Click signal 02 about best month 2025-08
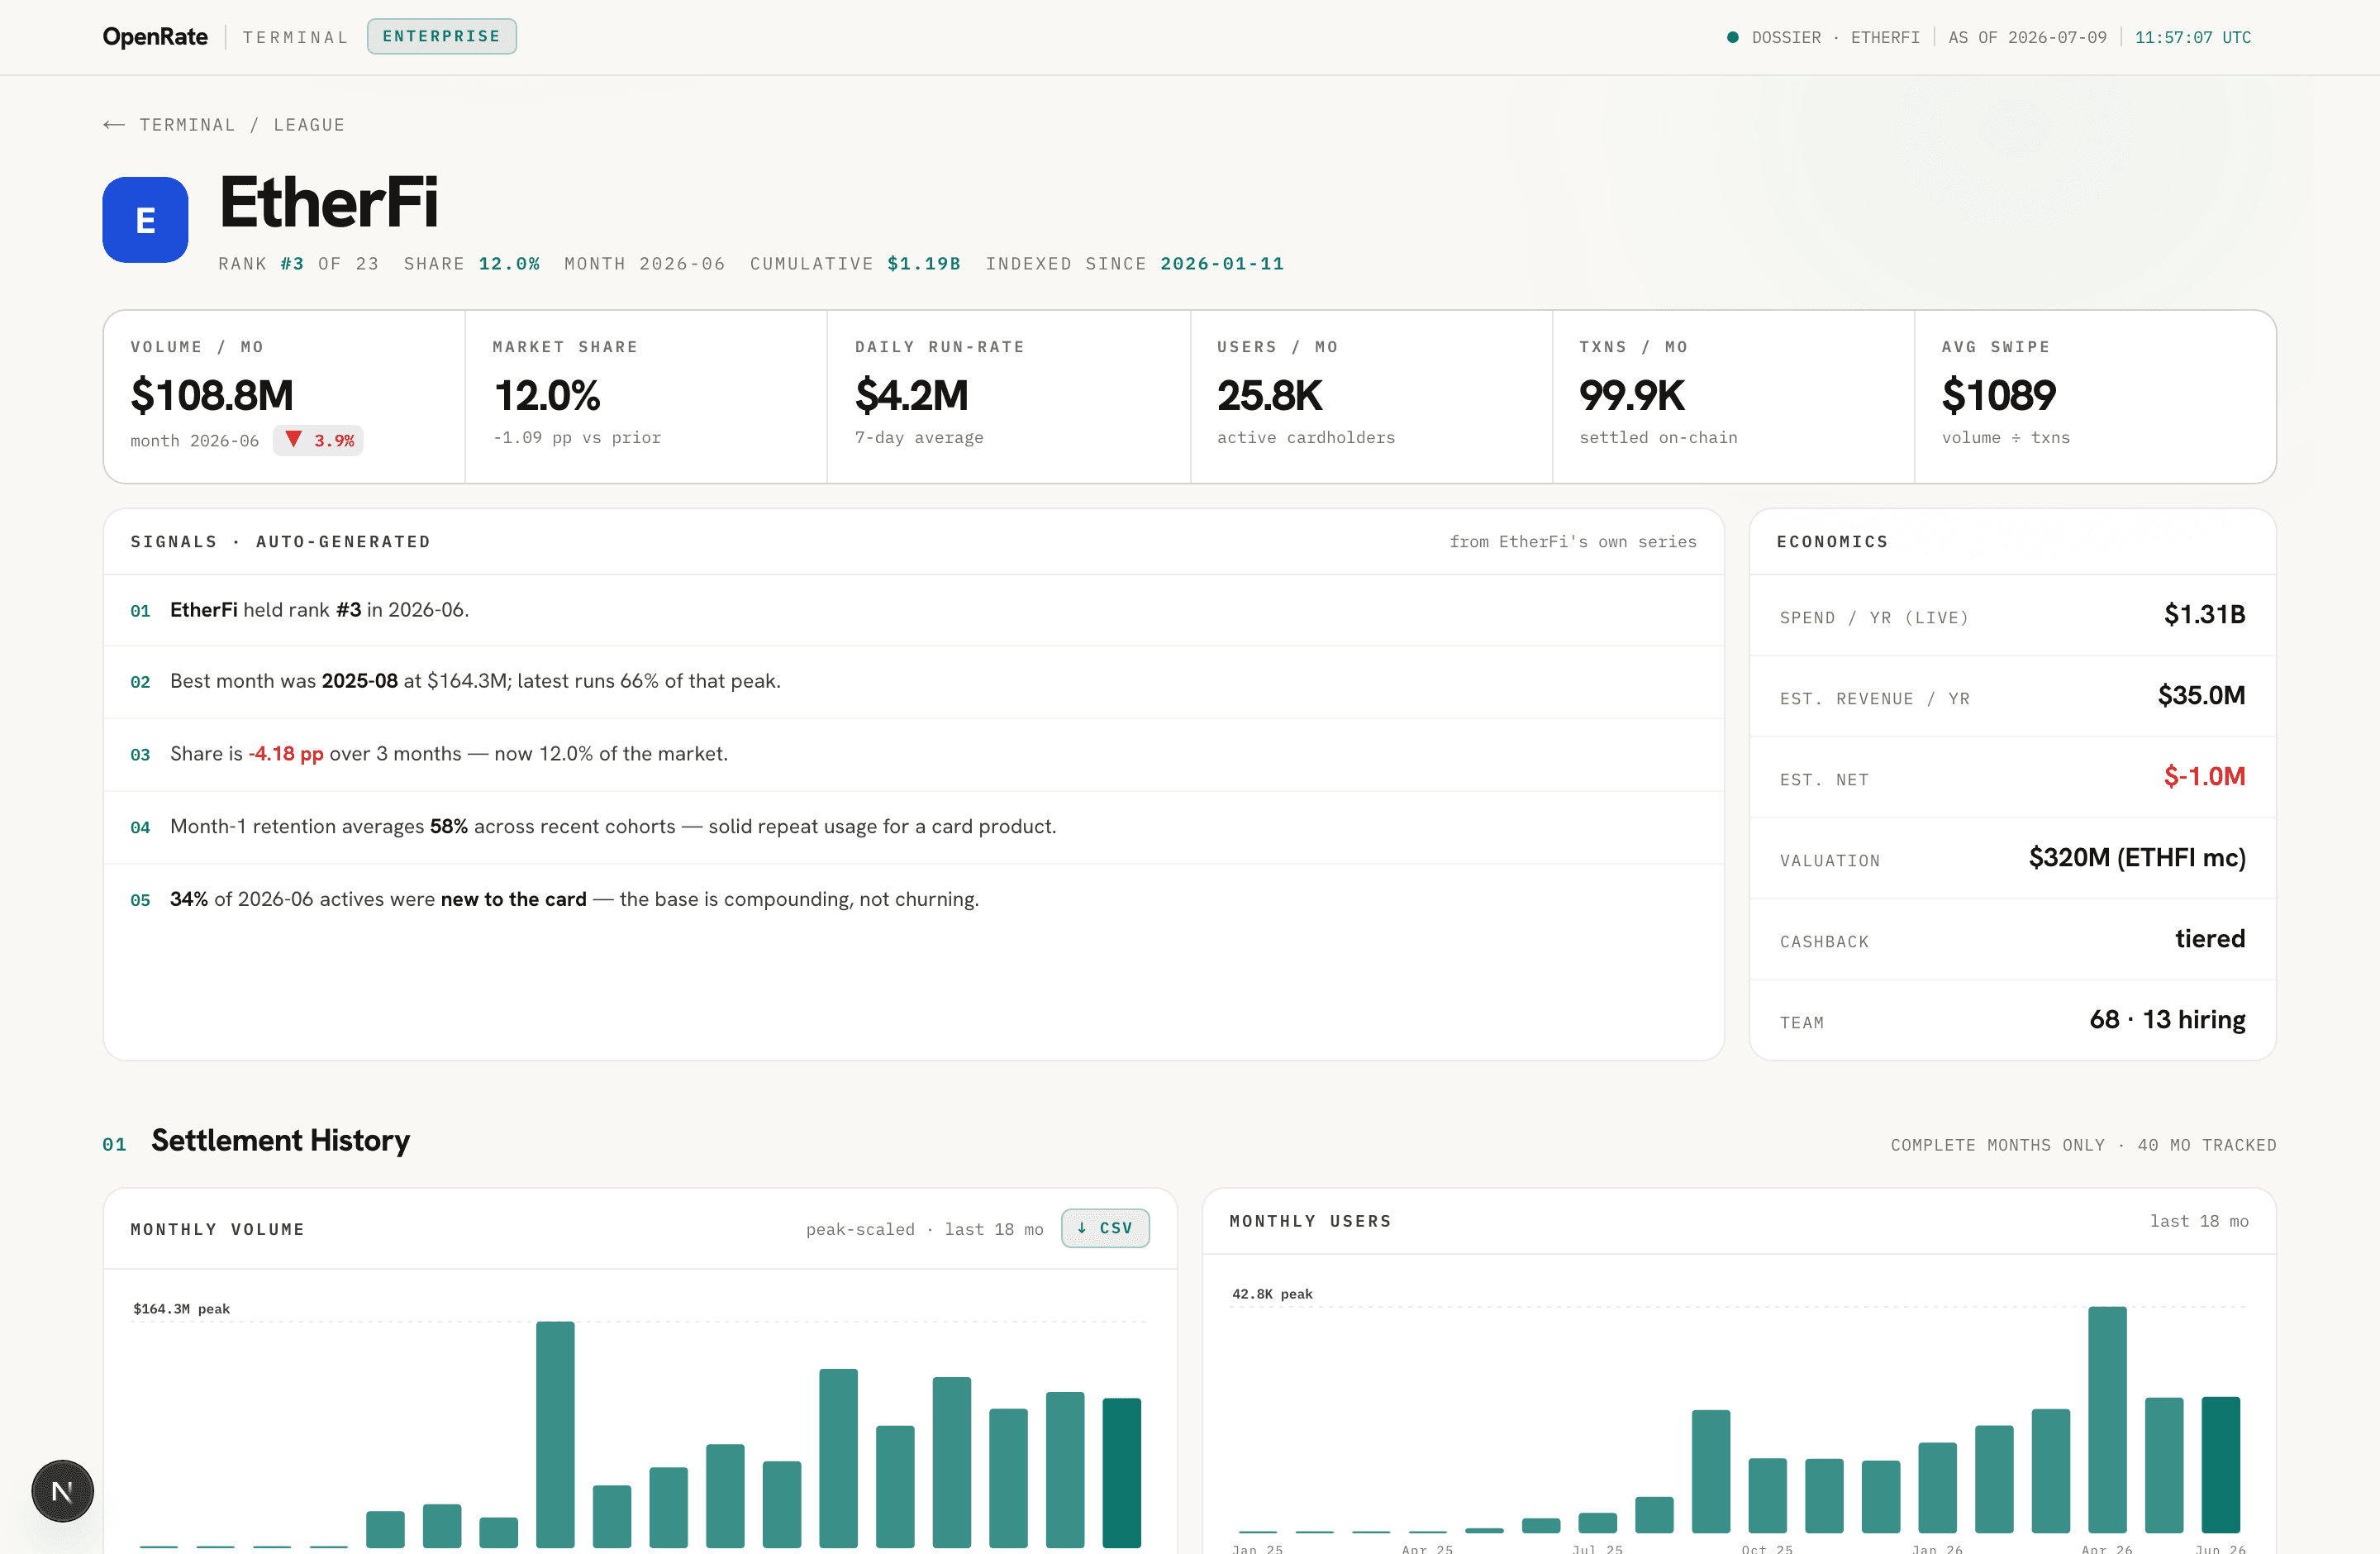 (x=913, y=682)
